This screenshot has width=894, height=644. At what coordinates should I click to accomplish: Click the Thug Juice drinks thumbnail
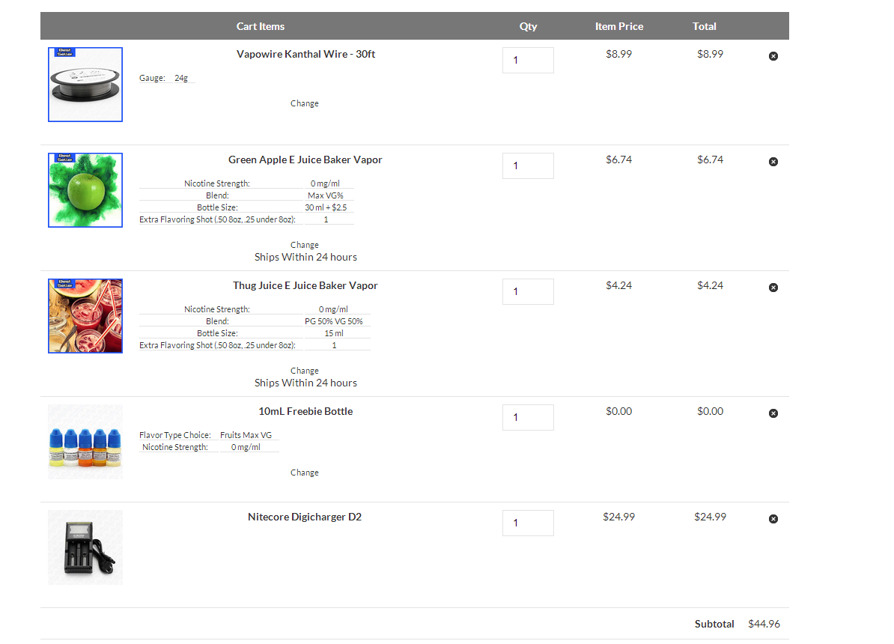point(85,316)
